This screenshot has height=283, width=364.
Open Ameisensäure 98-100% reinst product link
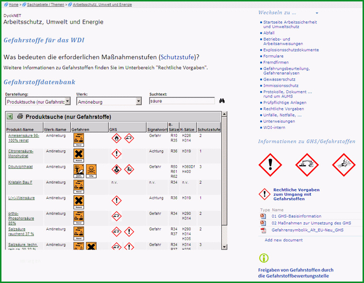point(24,138)
